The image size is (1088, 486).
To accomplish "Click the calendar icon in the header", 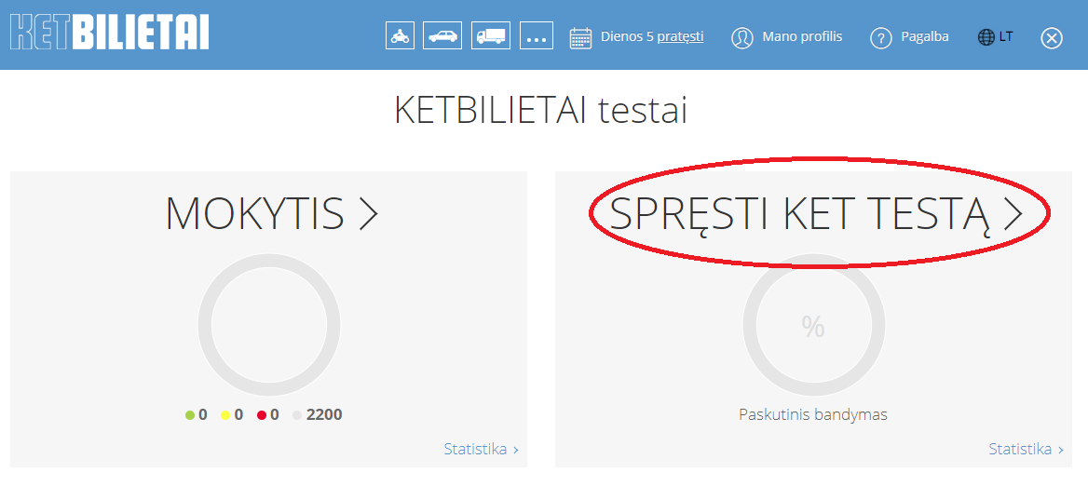I will coord(580,38).
